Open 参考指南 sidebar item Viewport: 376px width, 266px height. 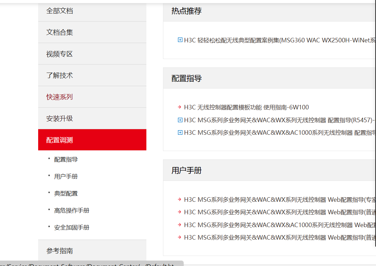[x=92, y=250]
